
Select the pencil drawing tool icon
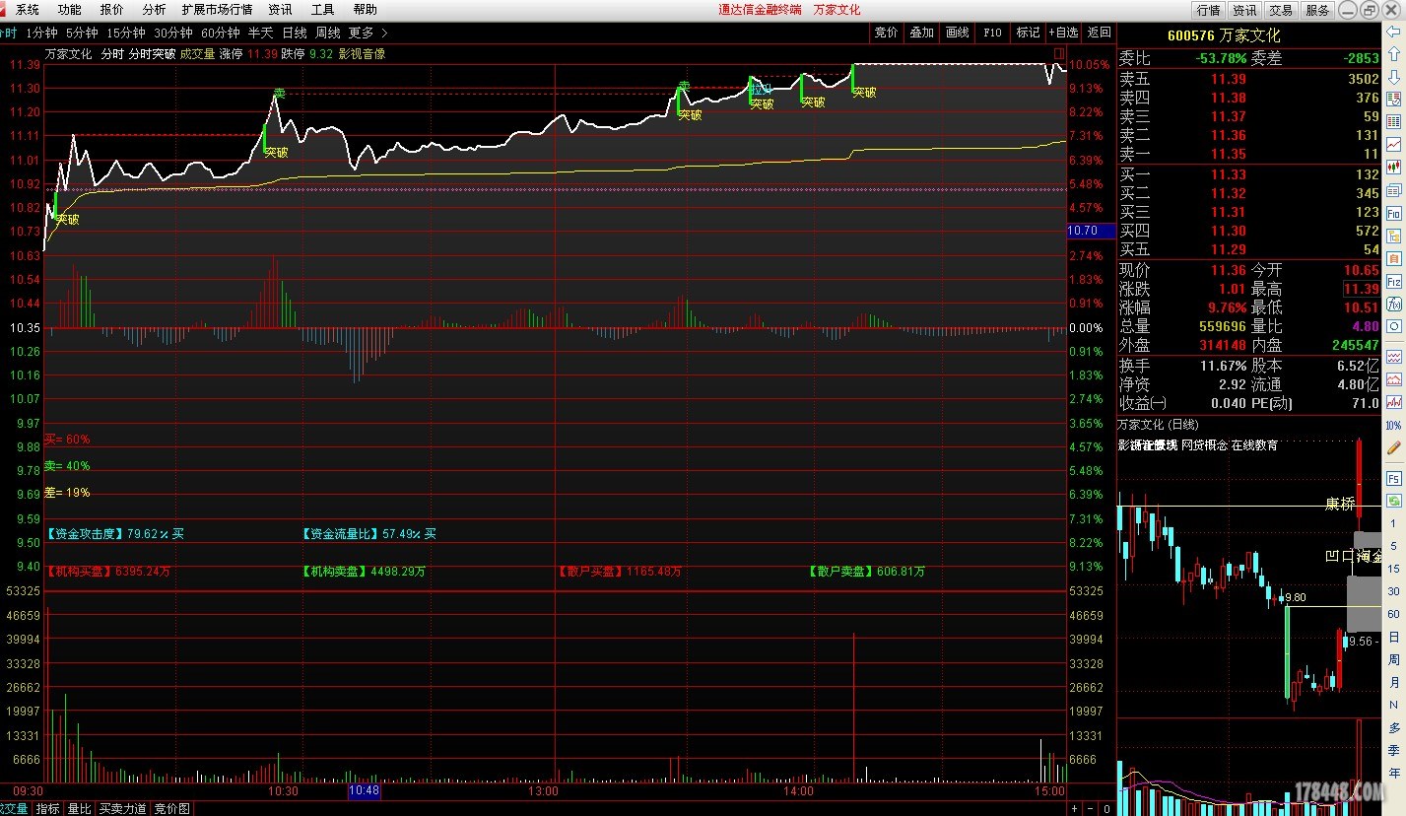coord(1394,447)
